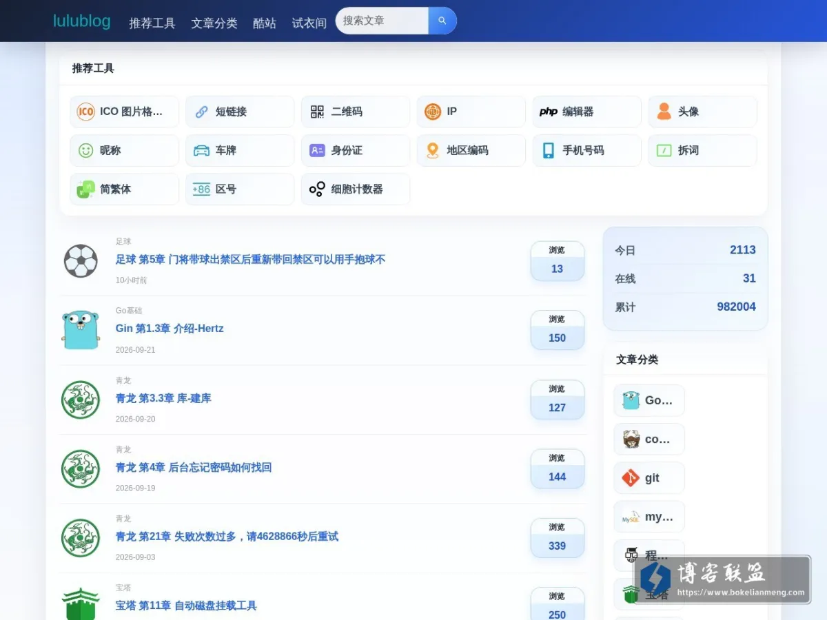Click the 2026-09-19 article date

(x=135, y=488)
